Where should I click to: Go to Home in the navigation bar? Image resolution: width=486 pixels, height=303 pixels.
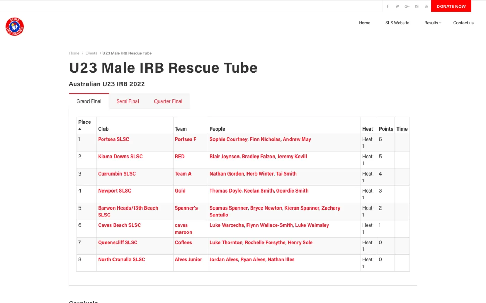click(x=364, y=23)
